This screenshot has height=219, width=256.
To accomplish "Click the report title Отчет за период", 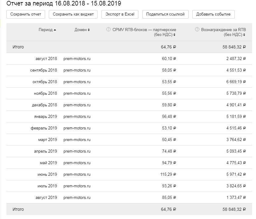I will tap(64, 4).
